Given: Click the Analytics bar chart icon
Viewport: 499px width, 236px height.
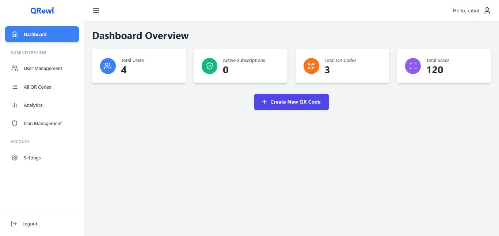Looking at the screenshot, I should (15, 105).
